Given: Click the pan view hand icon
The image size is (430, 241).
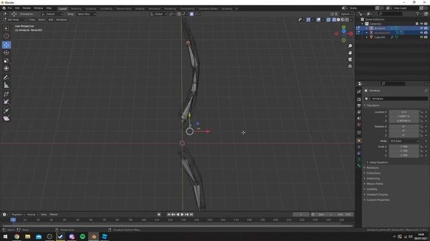Looking at the screenshot, I should pyautogui.click(x=350, y=53).
